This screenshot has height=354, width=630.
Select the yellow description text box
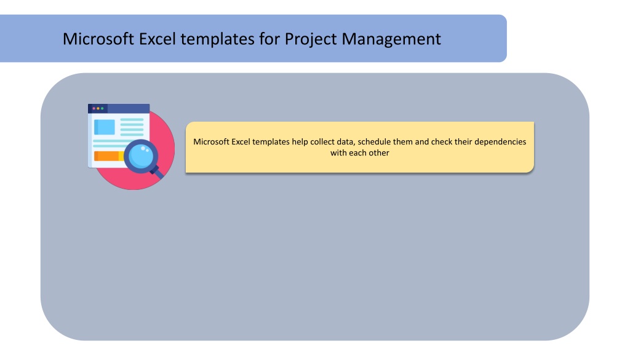coord(359,147)
